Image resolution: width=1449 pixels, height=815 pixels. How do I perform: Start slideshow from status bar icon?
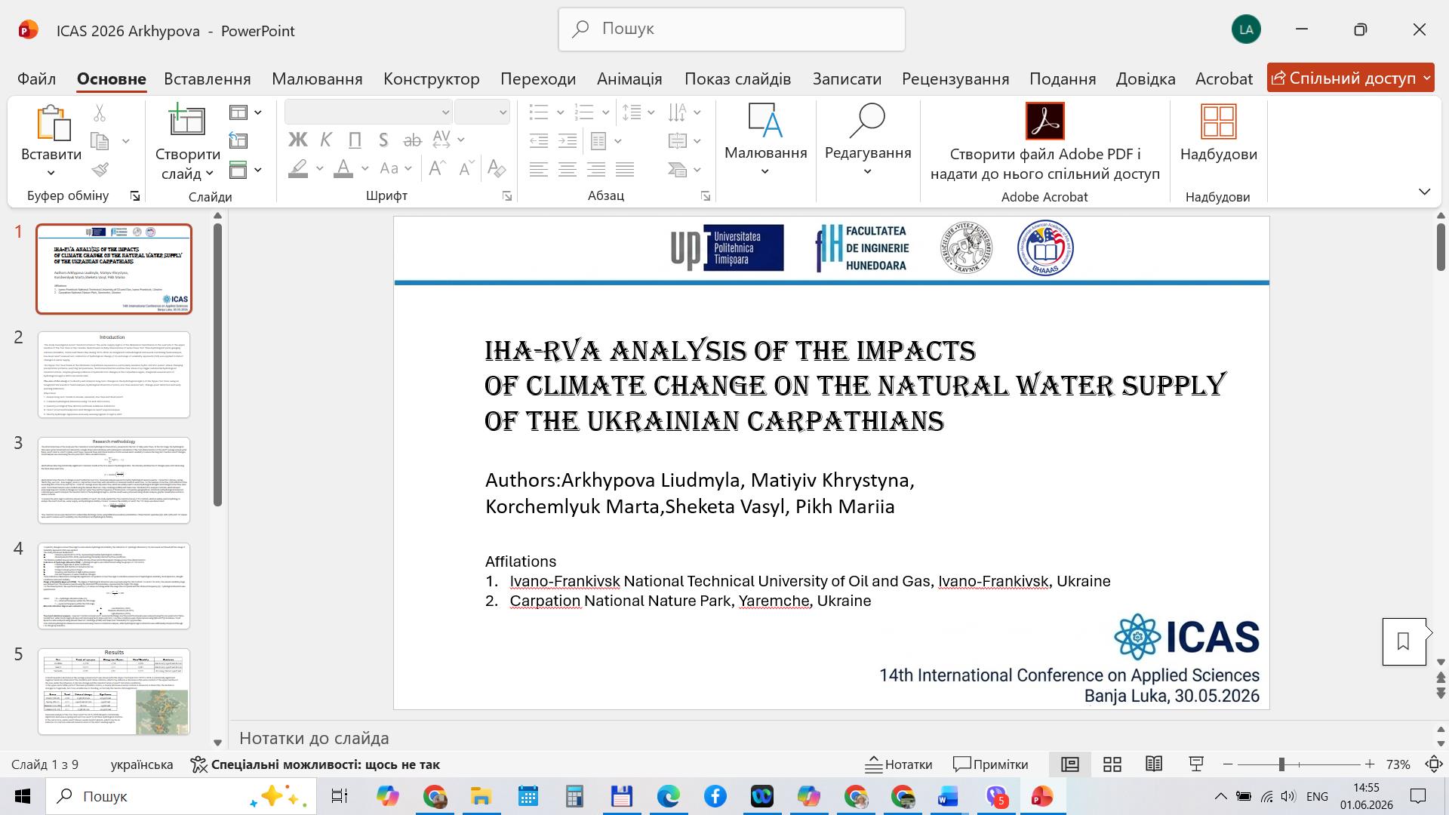click(x=1196, y=764)
